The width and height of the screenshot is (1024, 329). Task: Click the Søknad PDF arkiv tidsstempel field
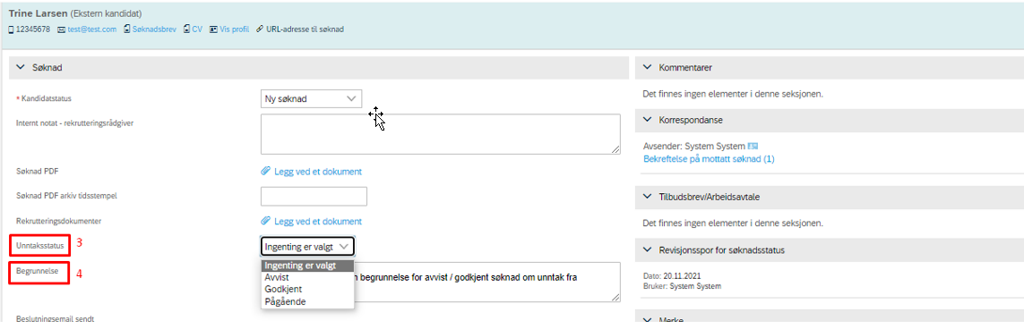(x=314, y=196)
